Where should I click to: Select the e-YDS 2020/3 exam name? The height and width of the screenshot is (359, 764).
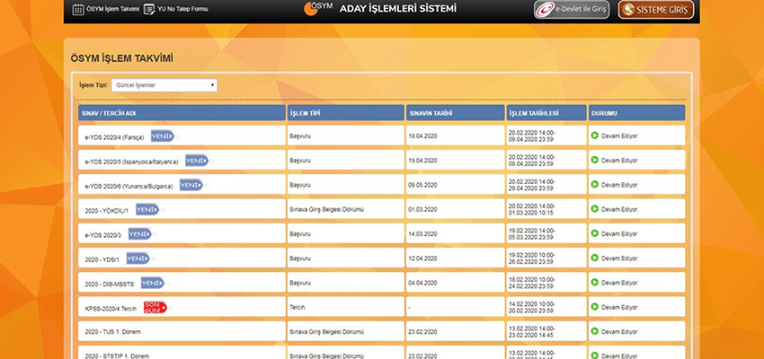point(102,235)
